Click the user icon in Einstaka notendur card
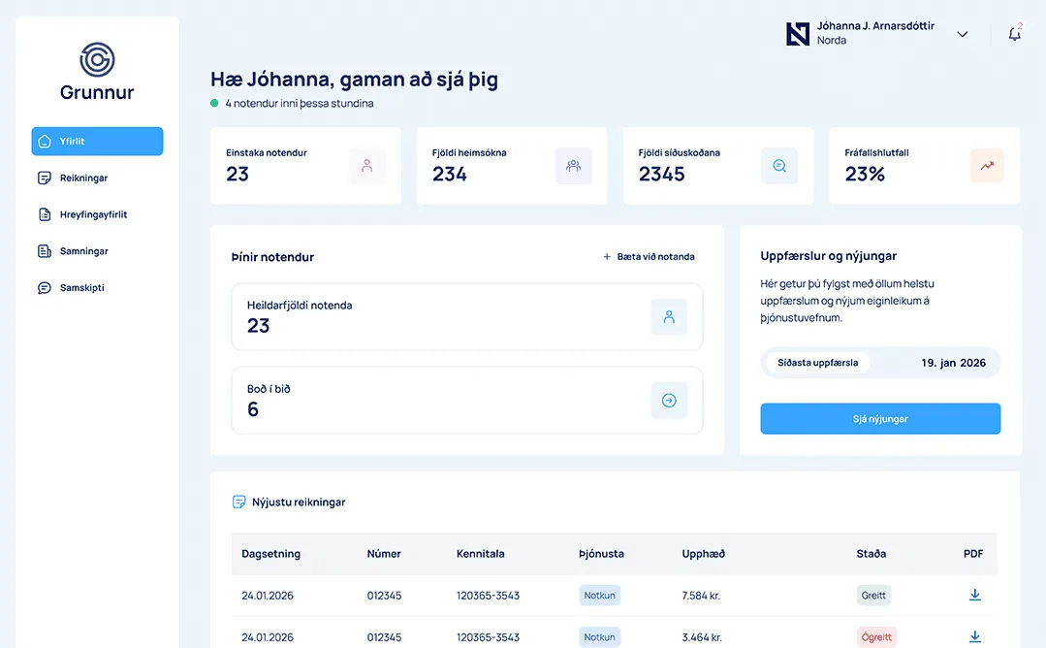The image size is (1046, 648). tap(366, 166)
